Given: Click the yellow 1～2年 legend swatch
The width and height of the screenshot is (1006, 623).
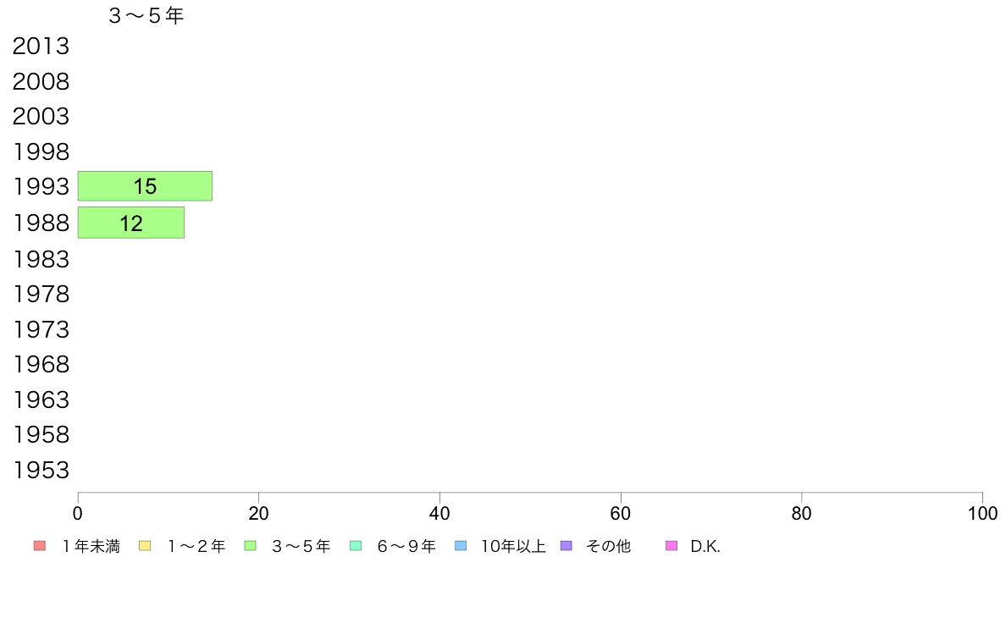Looking at the screenshot, I should pyautogui.click(x=145, y=546).
